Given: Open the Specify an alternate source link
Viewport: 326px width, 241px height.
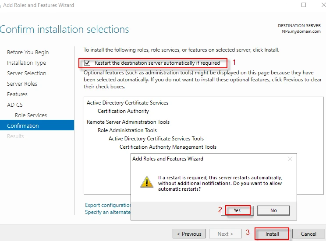Looking at the screenshot, I should tap(108, 212).
